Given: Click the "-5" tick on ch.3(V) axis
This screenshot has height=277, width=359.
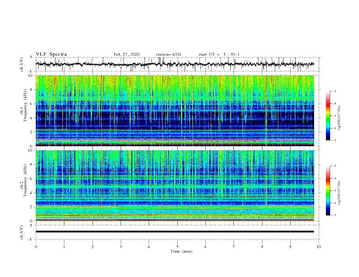Looking at the screenshot, I should tap(31, 239).
